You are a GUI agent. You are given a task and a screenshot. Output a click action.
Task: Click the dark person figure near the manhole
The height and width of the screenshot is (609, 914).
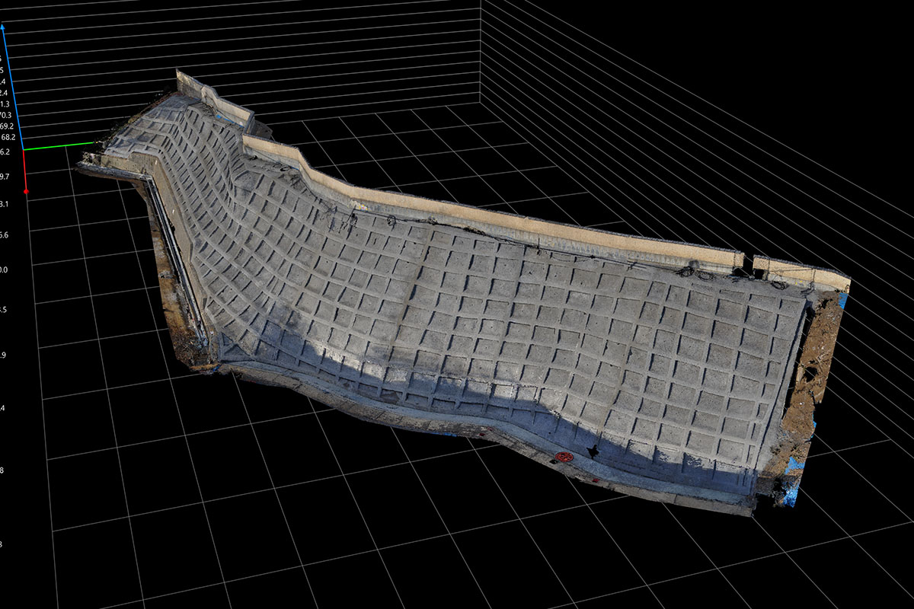tap(593, 451)
